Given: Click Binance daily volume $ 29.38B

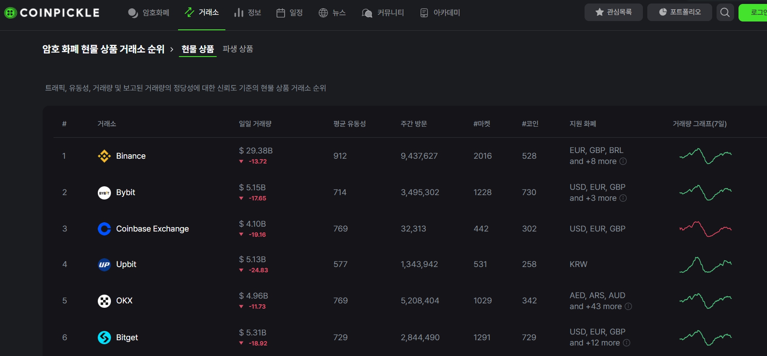Looking at the screenshot, I should (256, 151).
